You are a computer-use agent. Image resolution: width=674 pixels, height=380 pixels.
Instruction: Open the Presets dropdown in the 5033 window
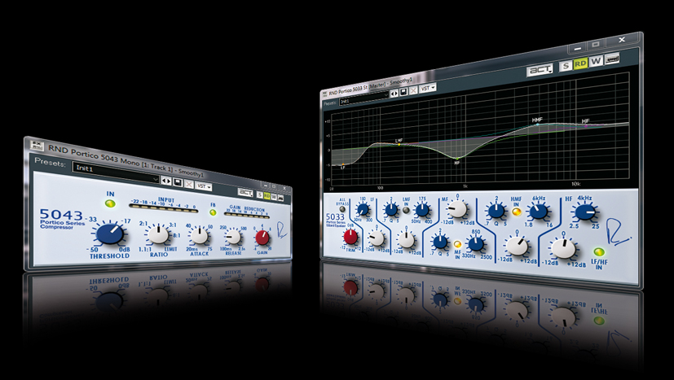click(x=363, y=98)
